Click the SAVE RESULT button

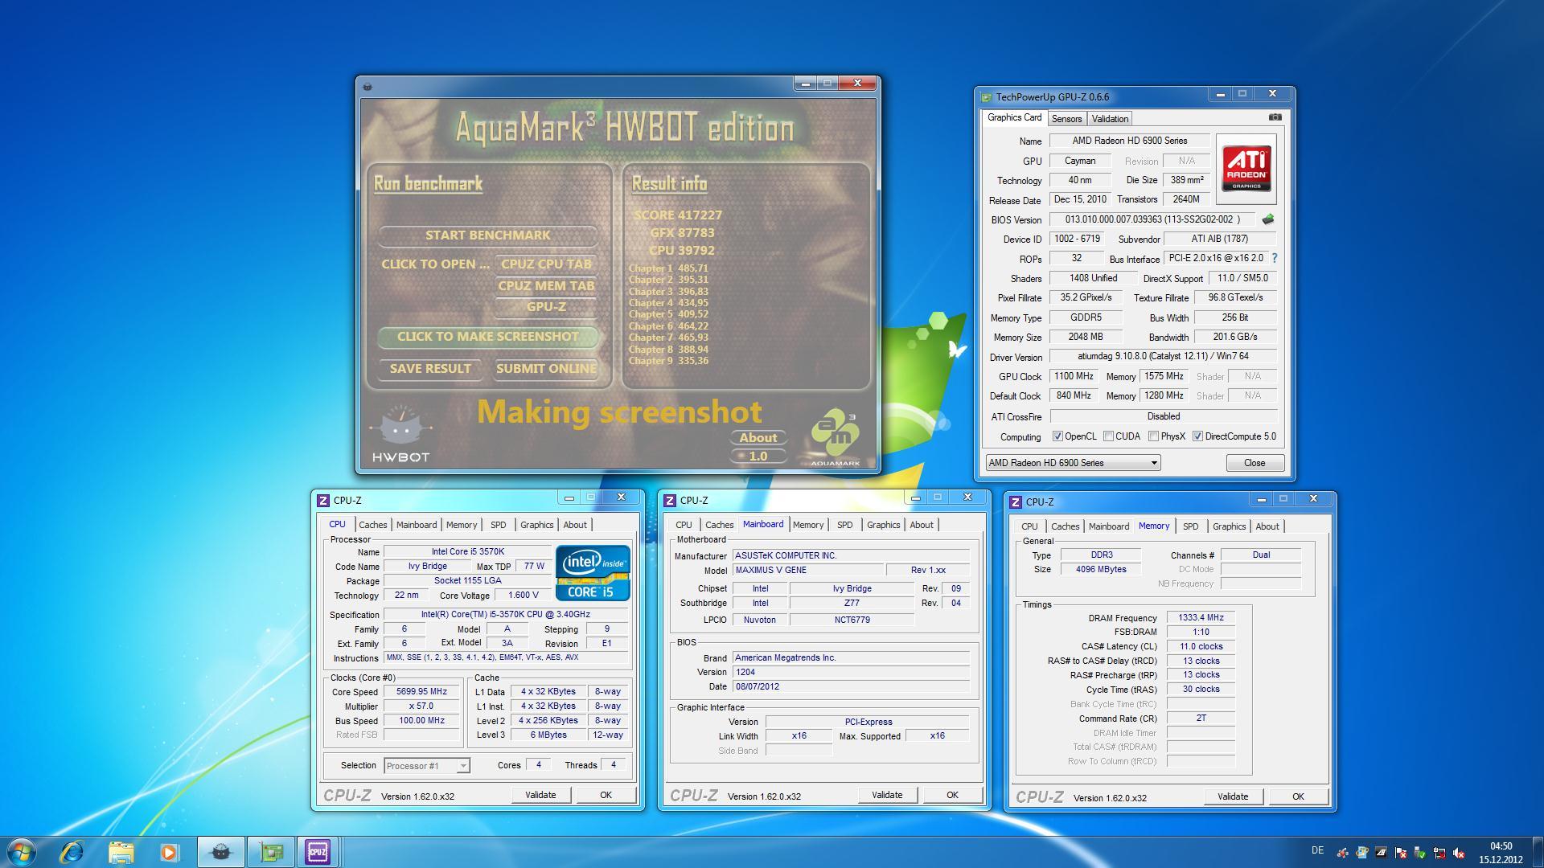click(x=430, y=369)
